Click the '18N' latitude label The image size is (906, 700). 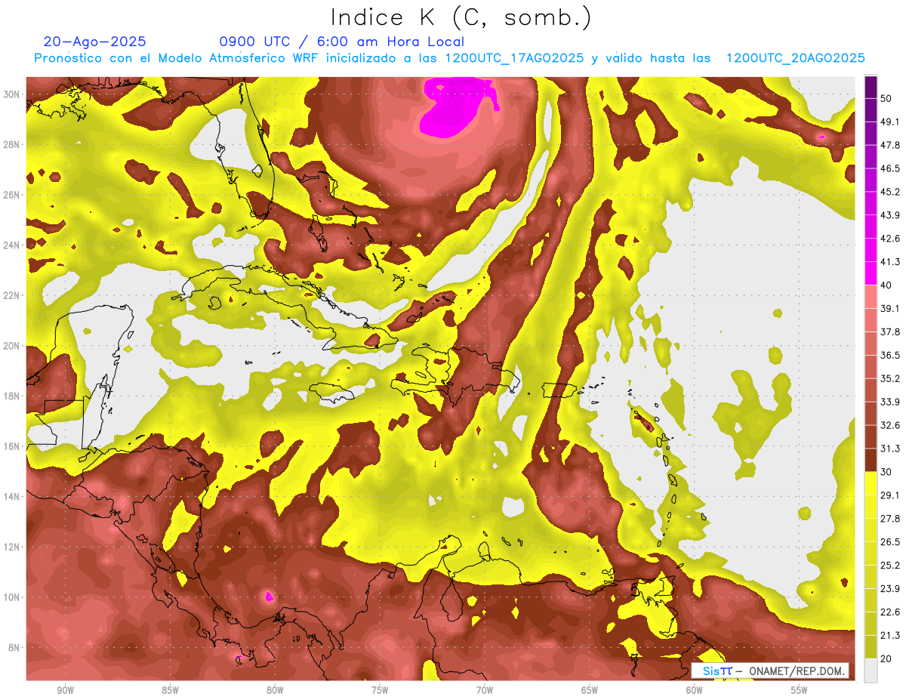[13, 396]
